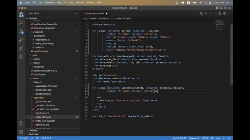Screen dimensions: 250x140
Task: Click the open changes icon in editor toolbar
Action: (202, 14)
